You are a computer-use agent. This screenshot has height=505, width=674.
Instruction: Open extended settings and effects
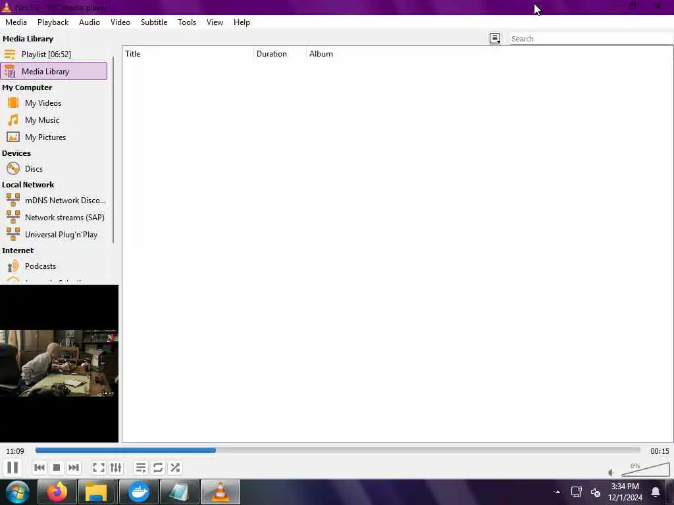pos(116,468)
